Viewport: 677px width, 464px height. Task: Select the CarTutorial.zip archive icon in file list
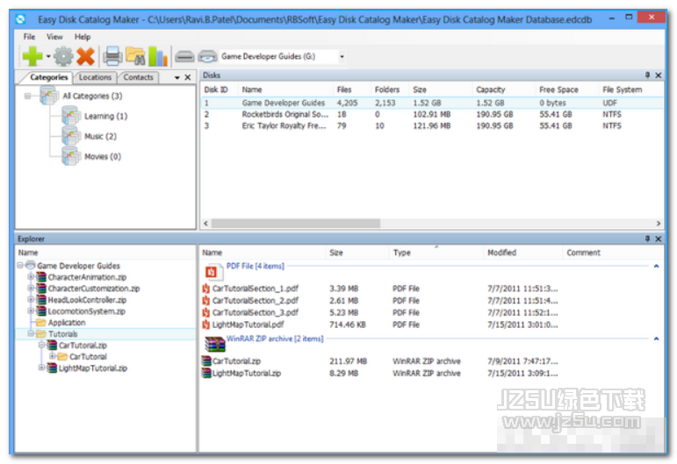(x=207, y=360)
